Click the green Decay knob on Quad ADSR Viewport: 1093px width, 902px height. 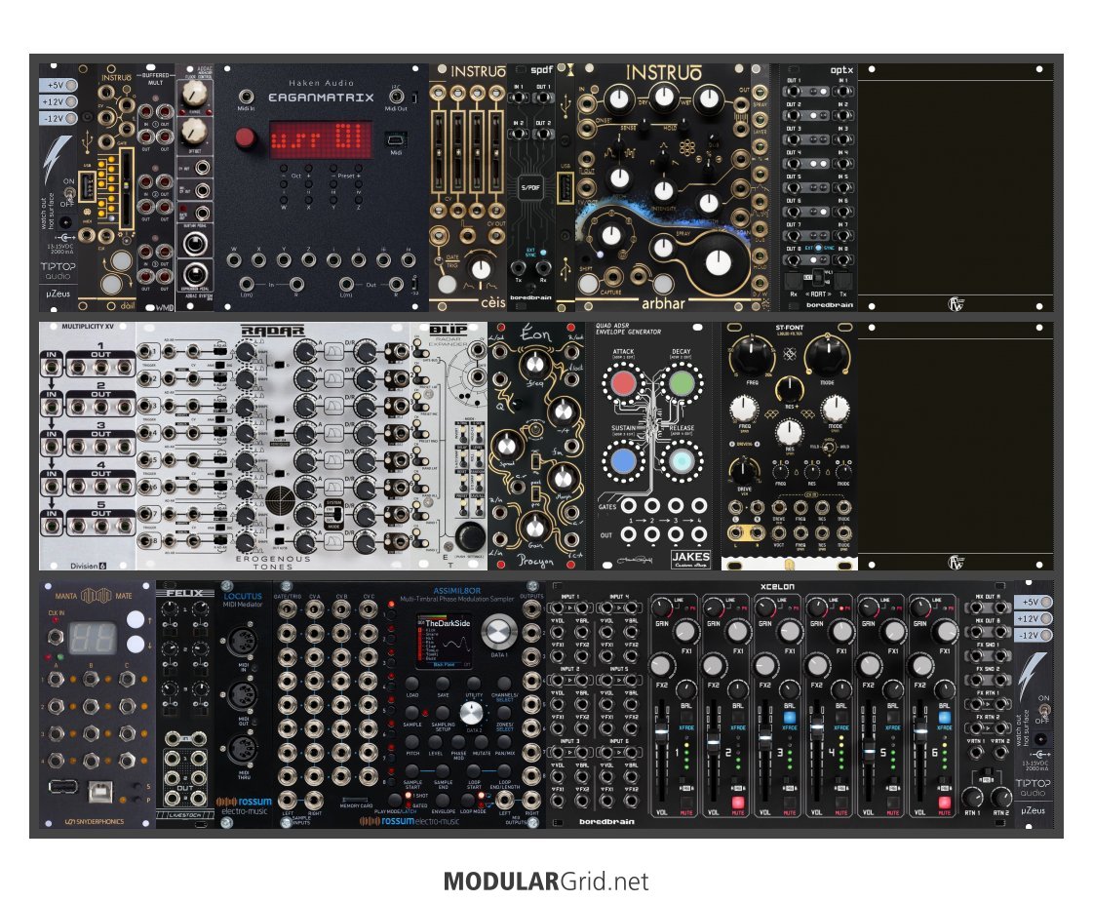click(681, 382)
